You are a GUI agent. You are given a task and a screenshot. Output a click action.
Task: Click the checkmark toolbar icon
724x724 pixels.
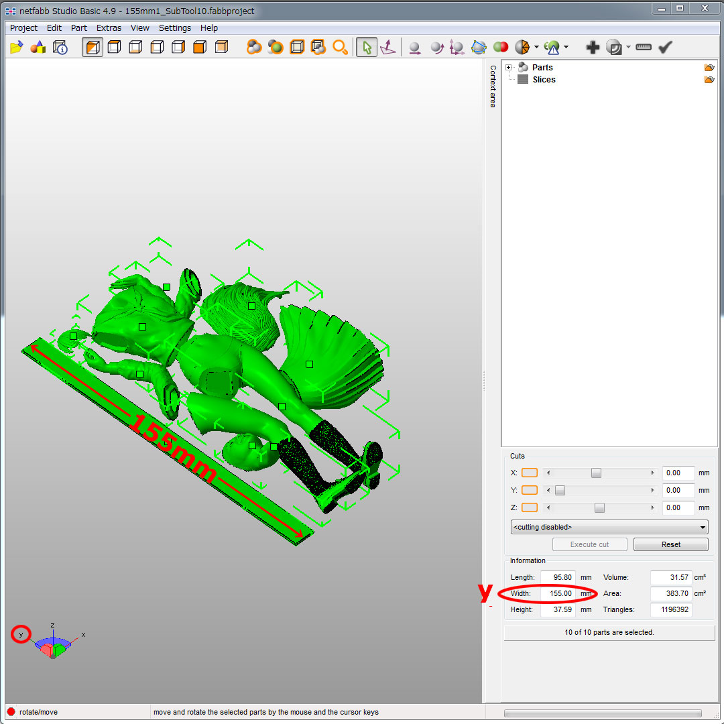click(x=665, y=47)
